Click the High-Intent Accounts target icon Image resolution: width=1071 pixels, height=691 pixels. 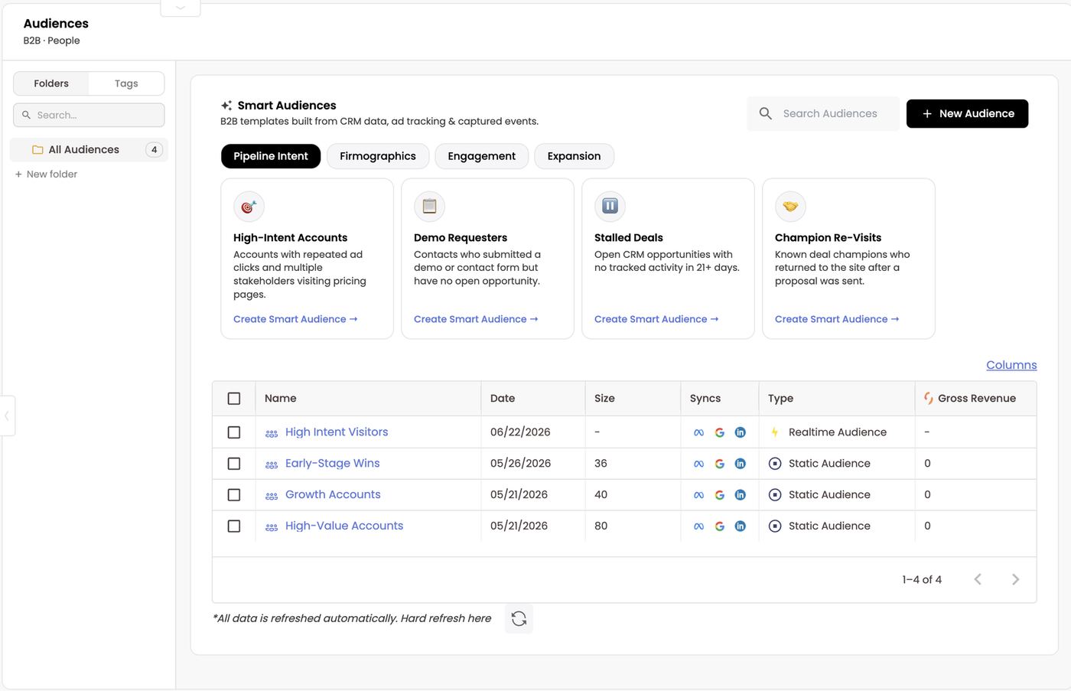click(x=249, y=207)
